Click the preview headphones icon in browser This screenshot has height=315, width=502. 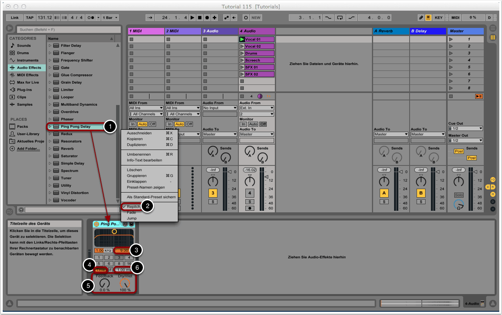21,210
